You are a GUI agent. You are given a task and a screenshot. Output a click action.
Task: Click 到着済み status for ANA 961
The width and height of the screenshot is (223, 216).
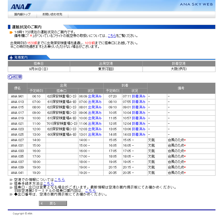tap(139, 96)
